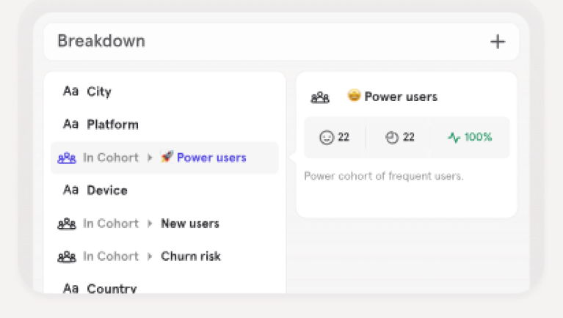Click the Aa icon next to Device

point(70,191)
